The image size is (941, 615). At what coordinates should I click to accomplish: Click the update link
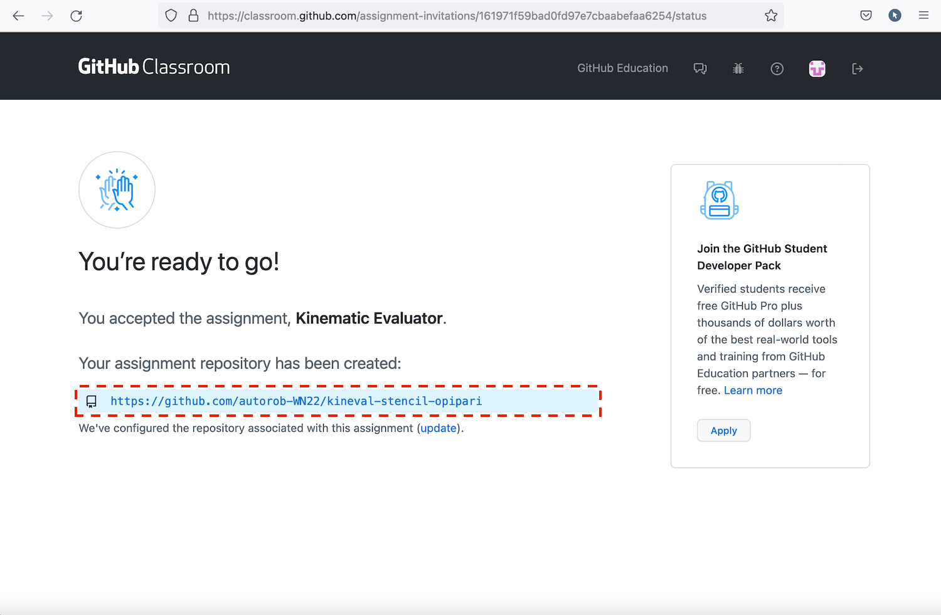(x=439, y=428)
